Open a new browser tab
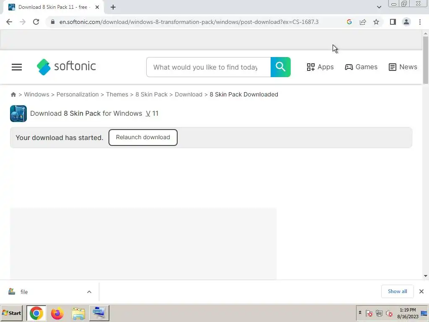 click(x=113, y=8)
